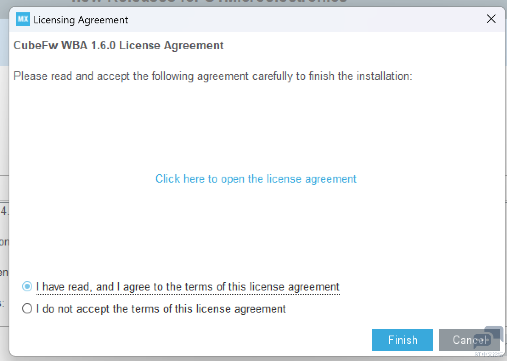This screenshot has height=361, width=507.
Task: Click the background window header text above the dialog
Action: (208, 2)
